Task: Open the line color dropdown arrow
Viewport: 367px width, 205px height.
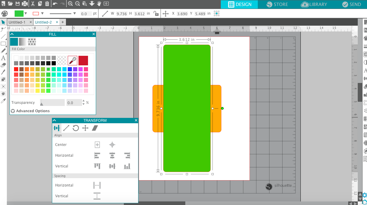Action: coord(42,13)
